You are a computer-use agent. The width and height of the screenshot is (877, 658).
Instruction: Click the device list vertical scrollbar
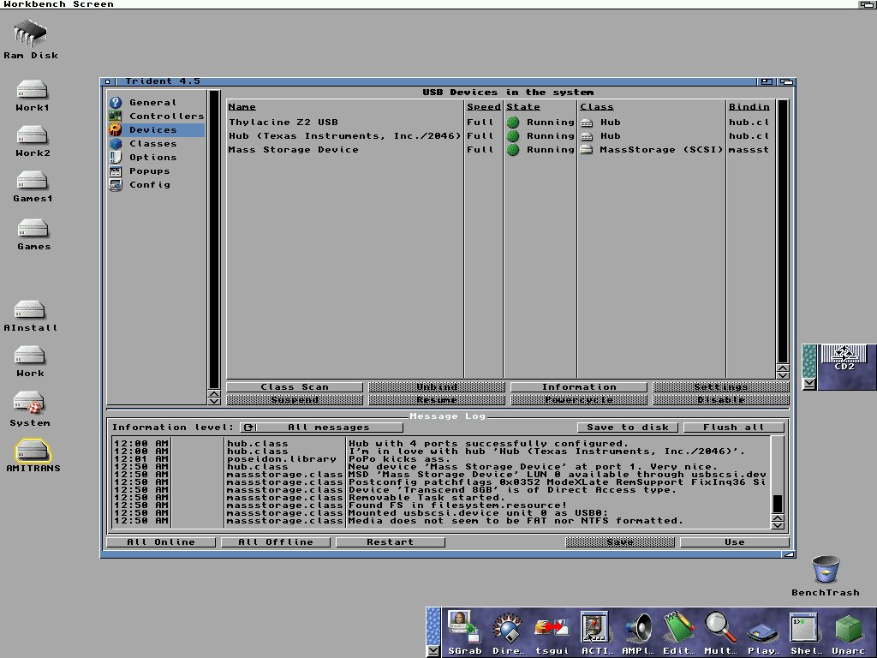pos(783,231)
